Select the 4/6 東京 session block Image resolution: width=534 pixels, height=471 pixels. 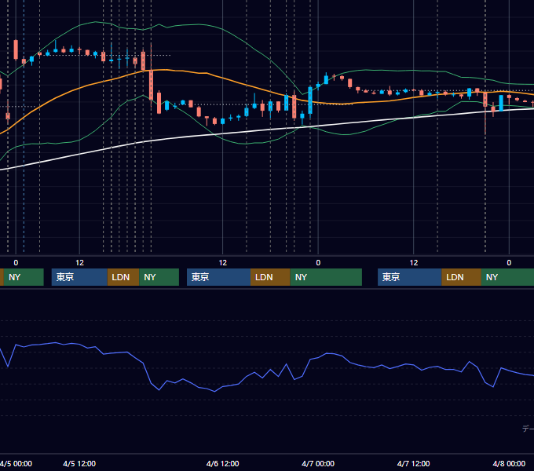pyautogui.click(x=218, y=277)
